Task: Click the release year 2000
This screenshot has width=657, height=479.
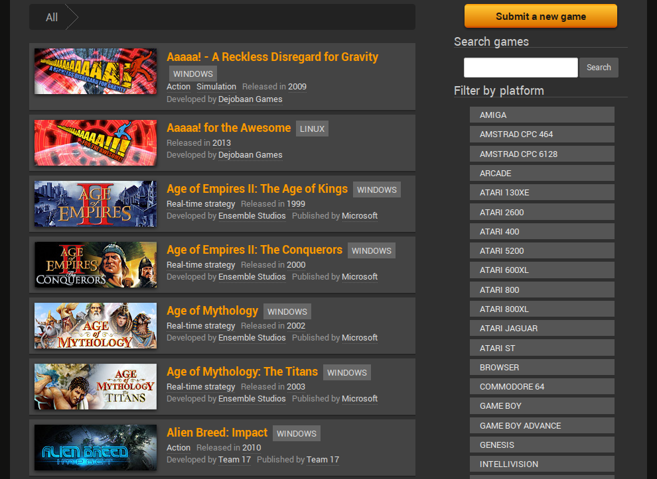Action: tap(296, 265)
